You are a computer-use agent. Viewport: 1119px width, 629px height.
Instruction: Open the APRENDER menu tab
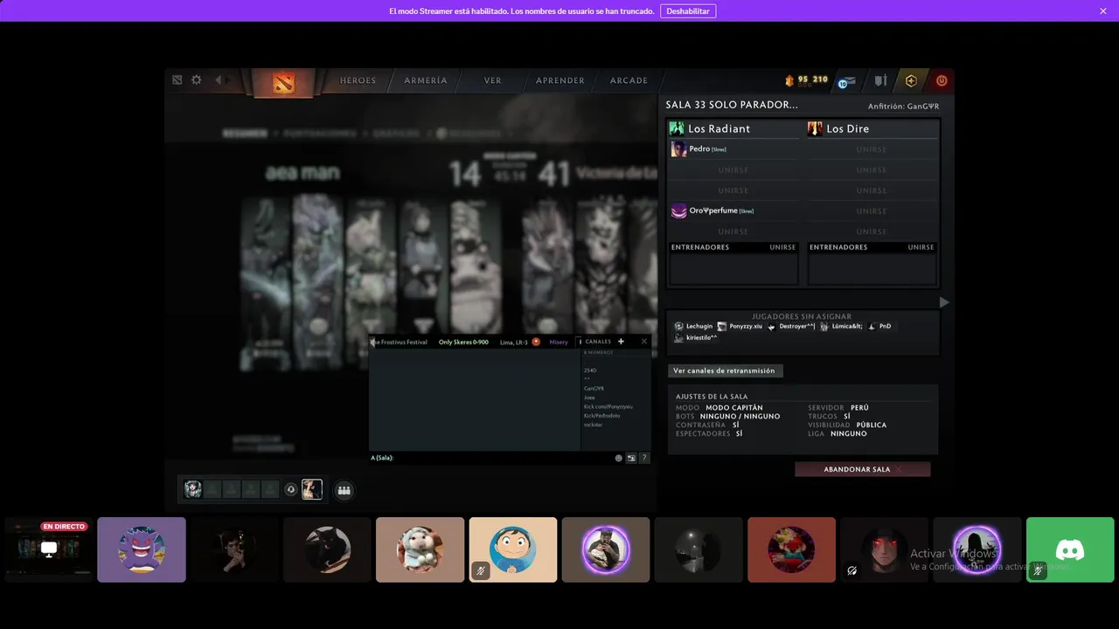coord(560,80)
